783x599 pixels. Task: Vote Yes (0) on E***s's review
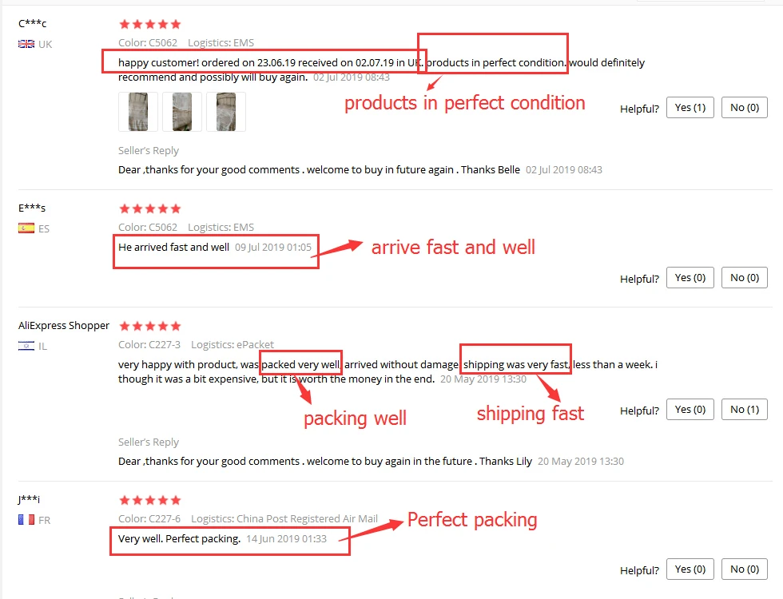pos(690,278)
